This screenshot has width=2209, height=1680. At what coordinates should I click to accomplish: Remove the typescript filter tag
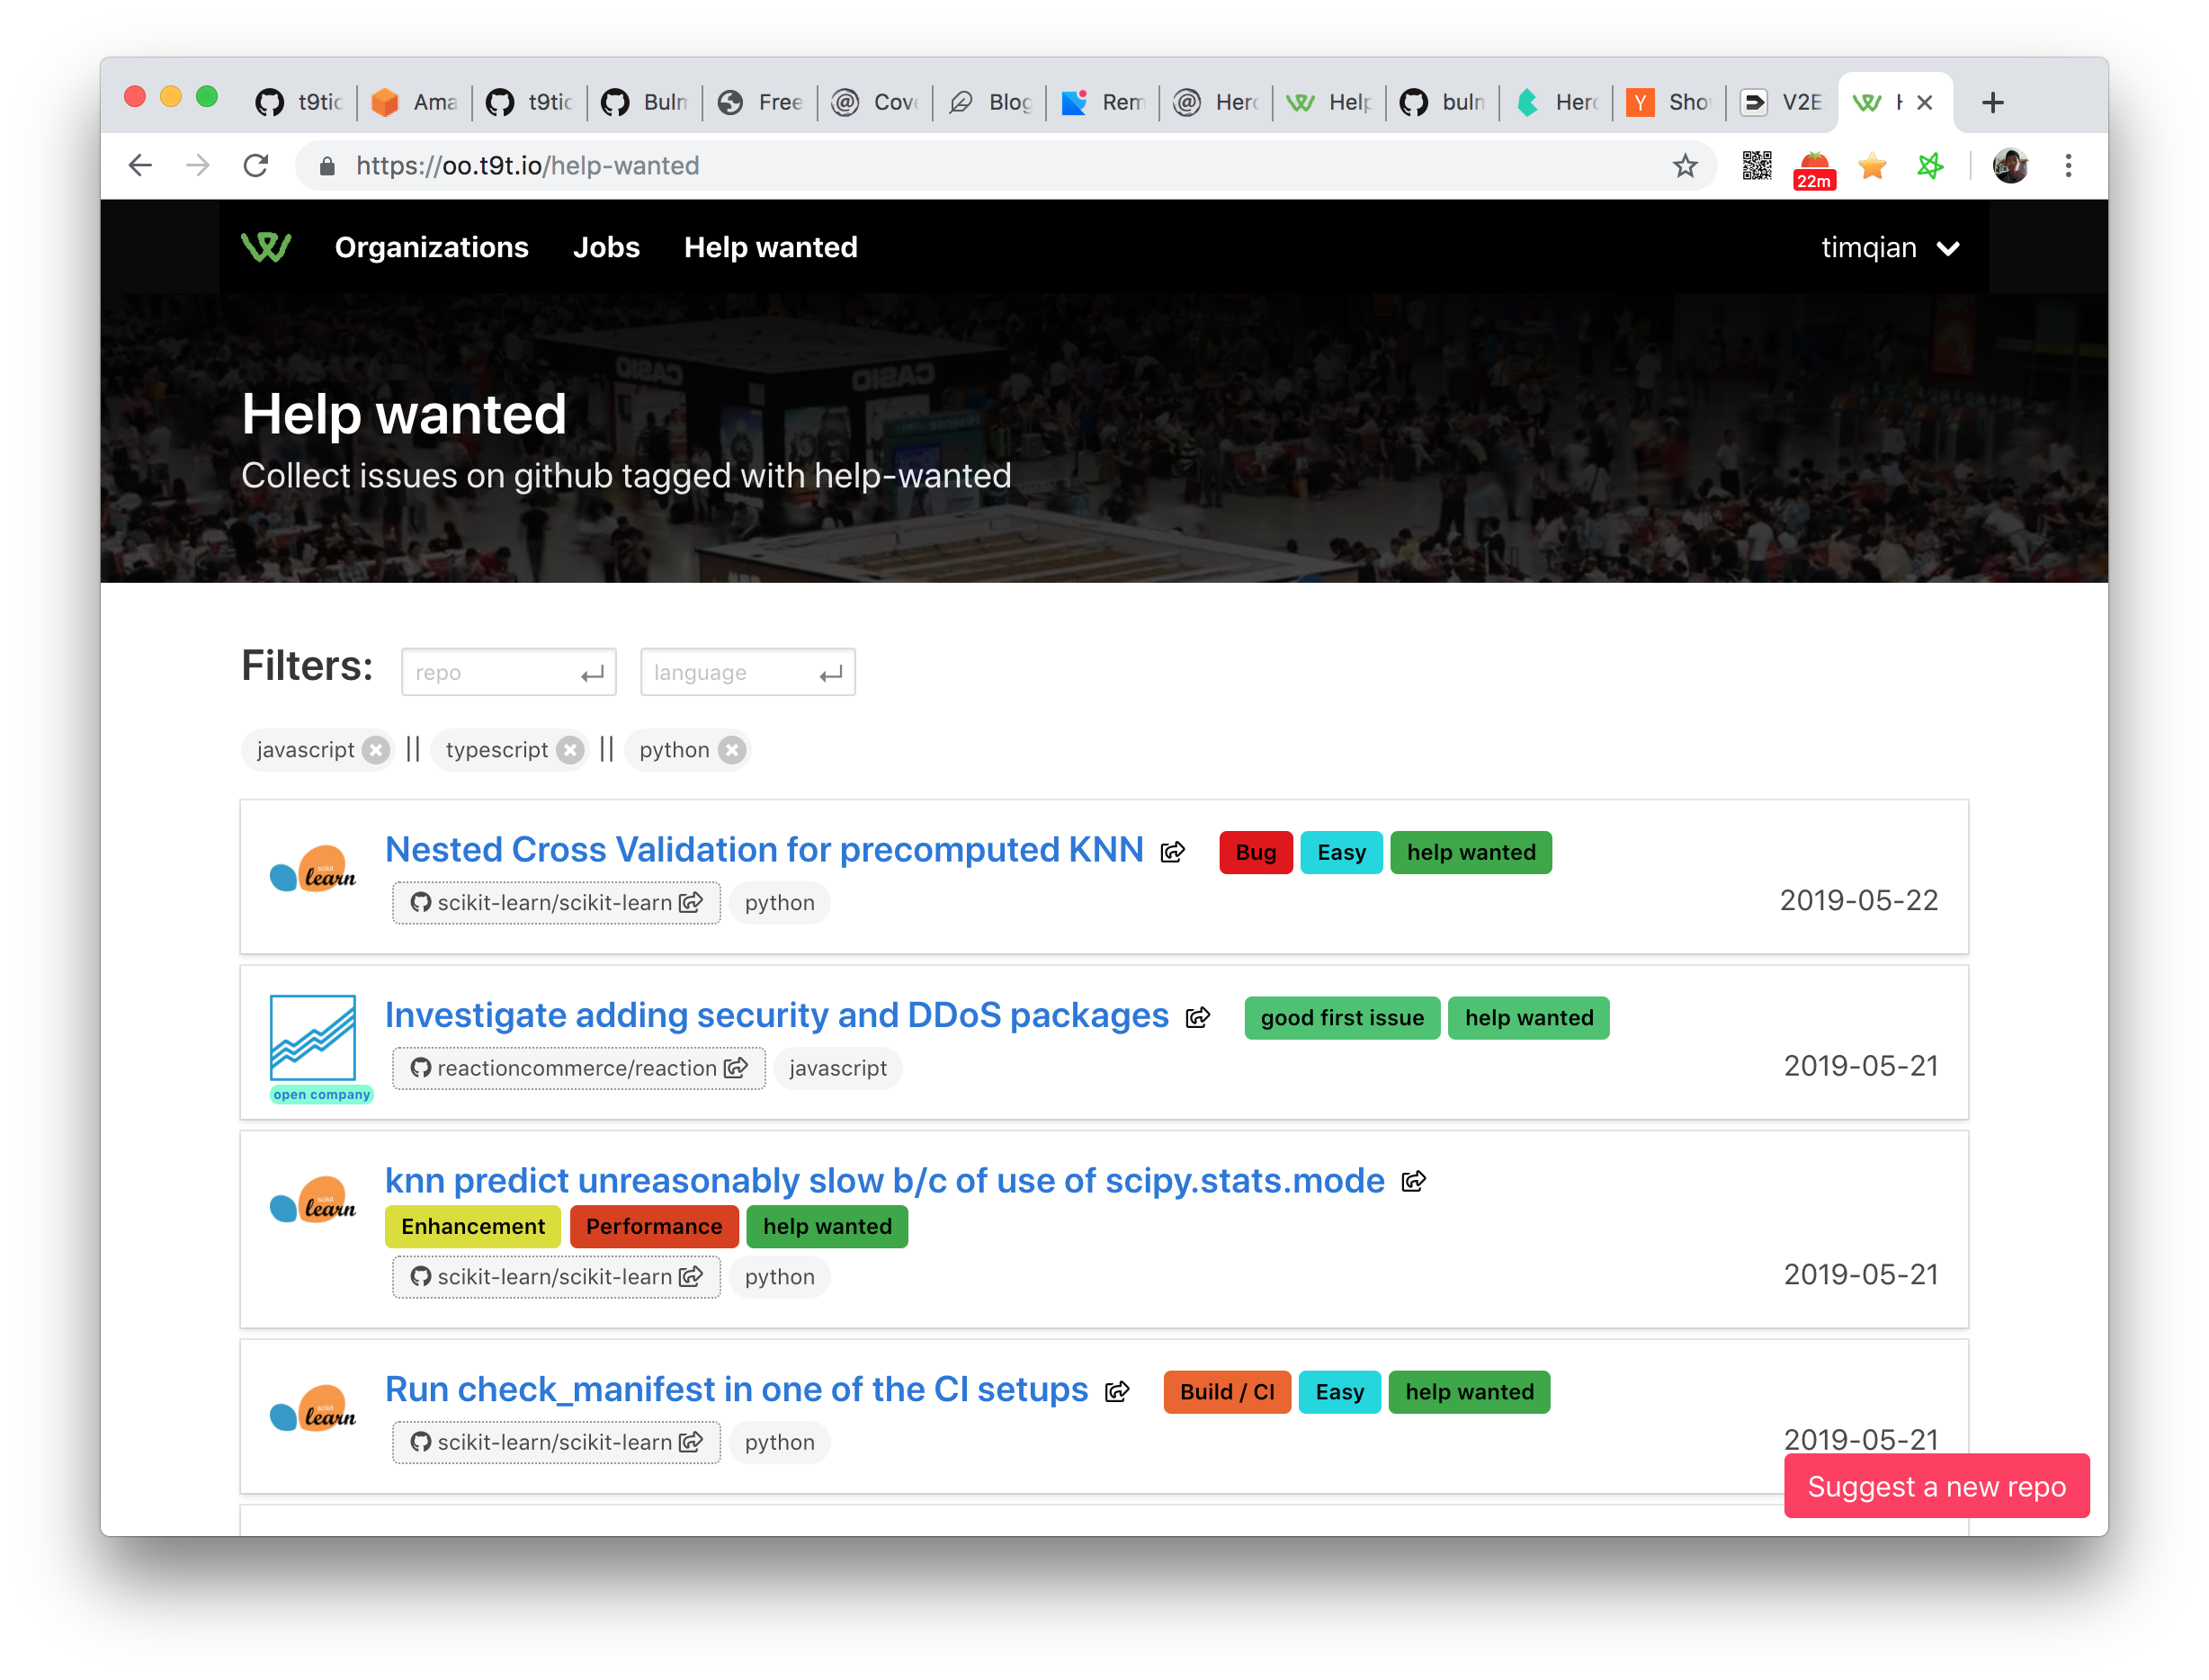tap(570, 750)
